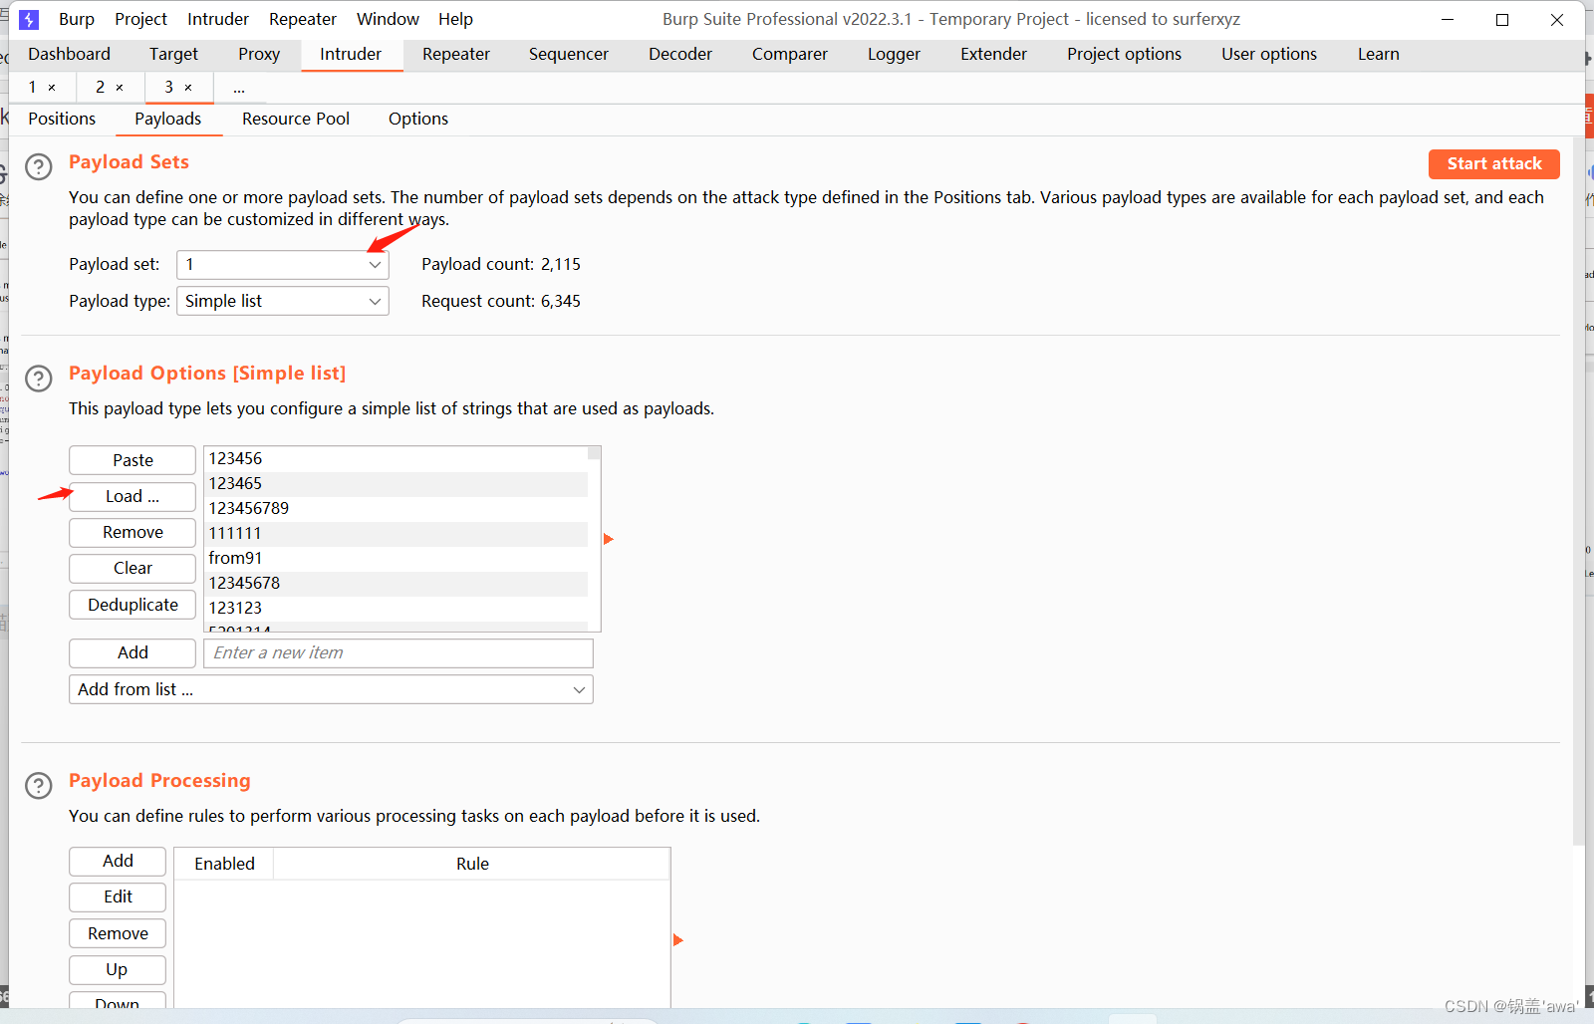
Task: Switch to the Dashboard tab
Action: tap(69, 54)
